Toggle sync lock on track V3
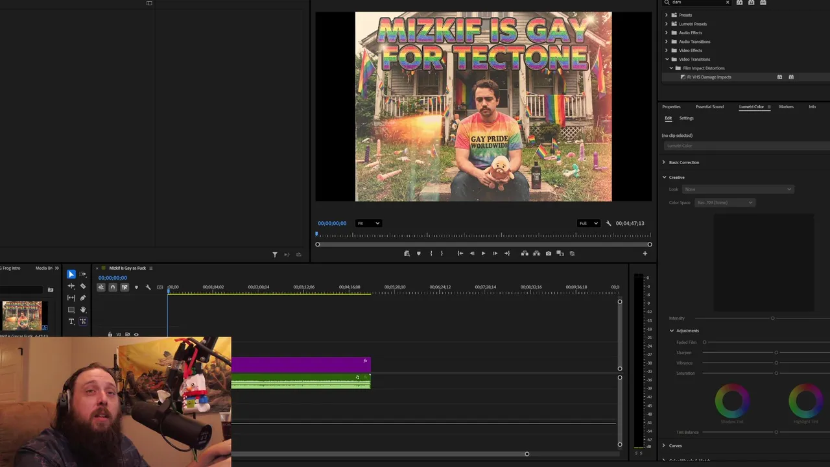 click(x=127, y=335)
